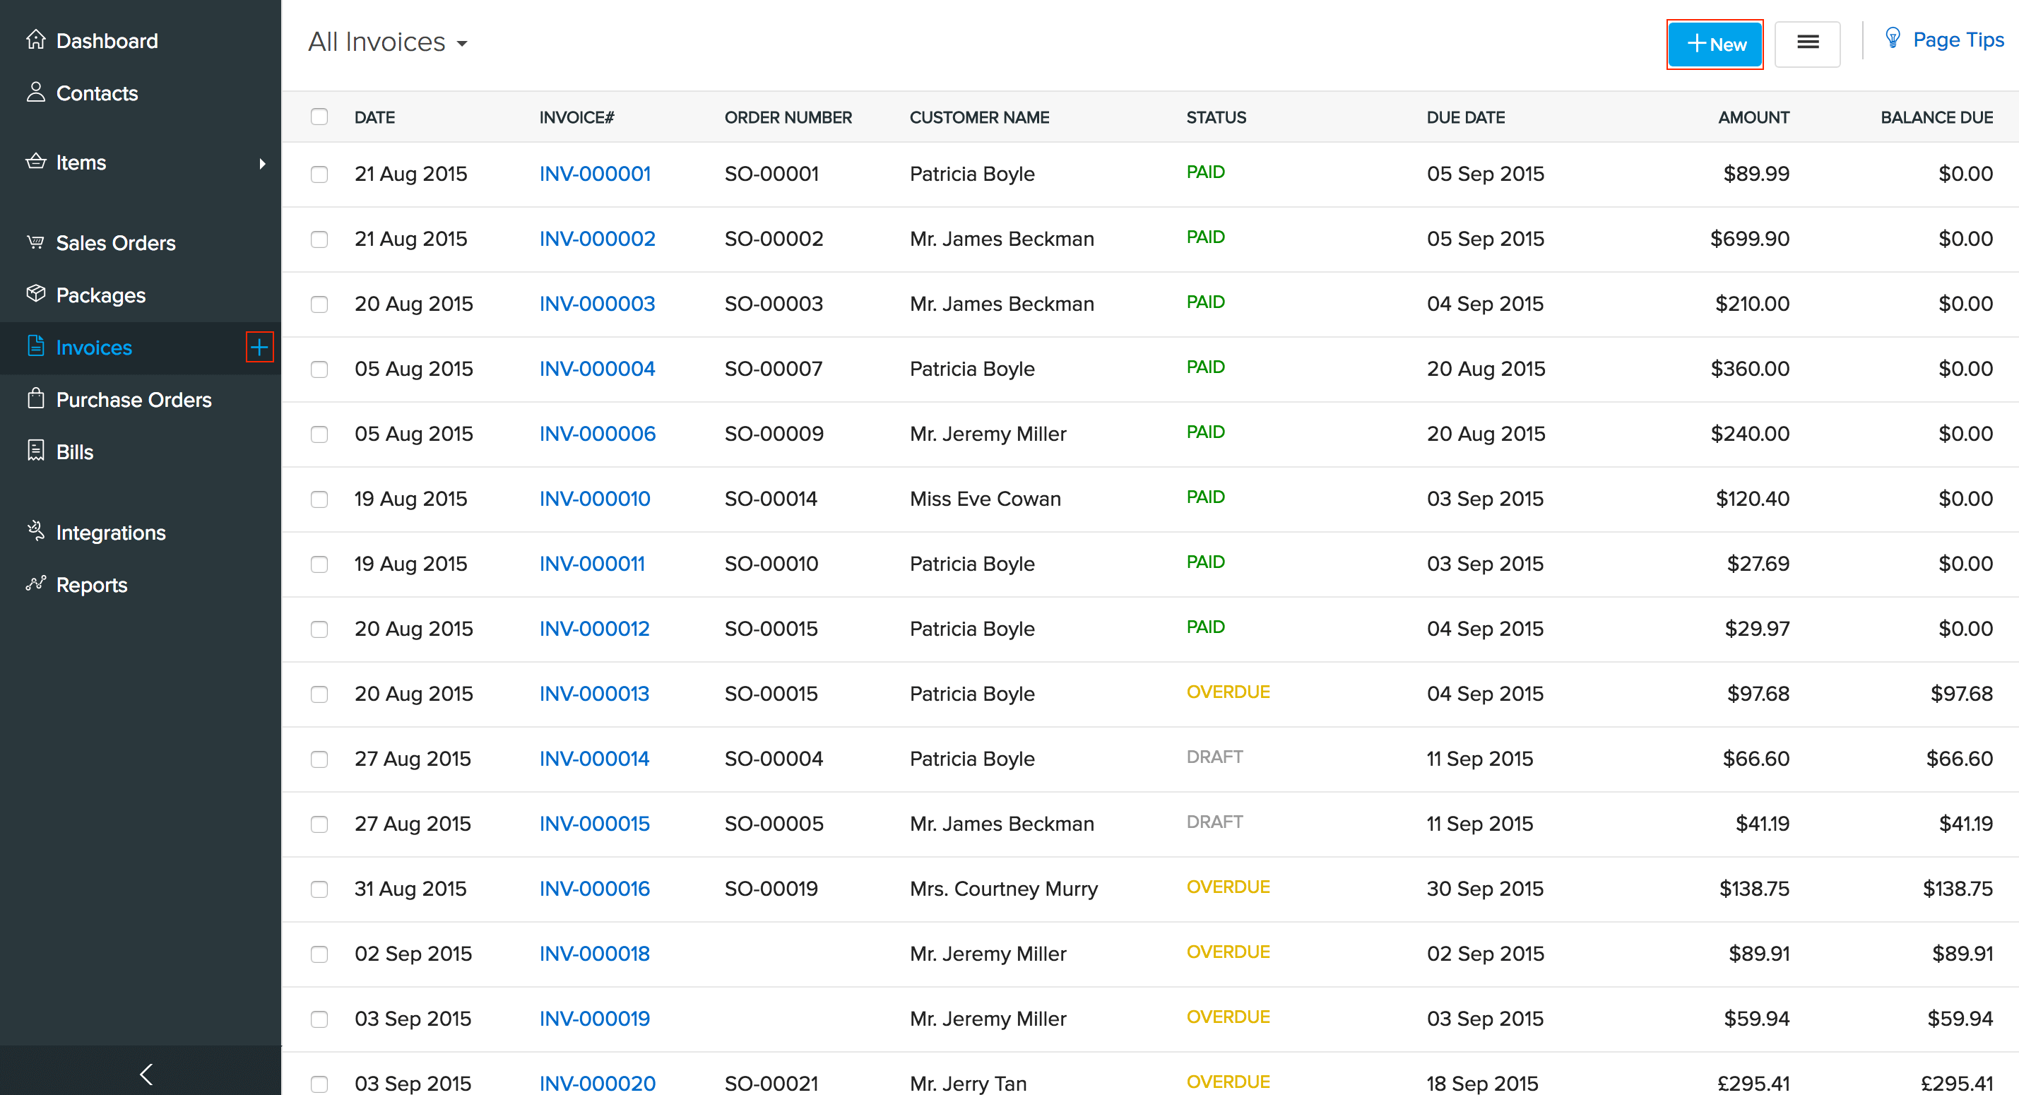This screenshot has width=2019, height=1095.
Task: Open invoice INV-000016
Action: [x=594, y=888]
